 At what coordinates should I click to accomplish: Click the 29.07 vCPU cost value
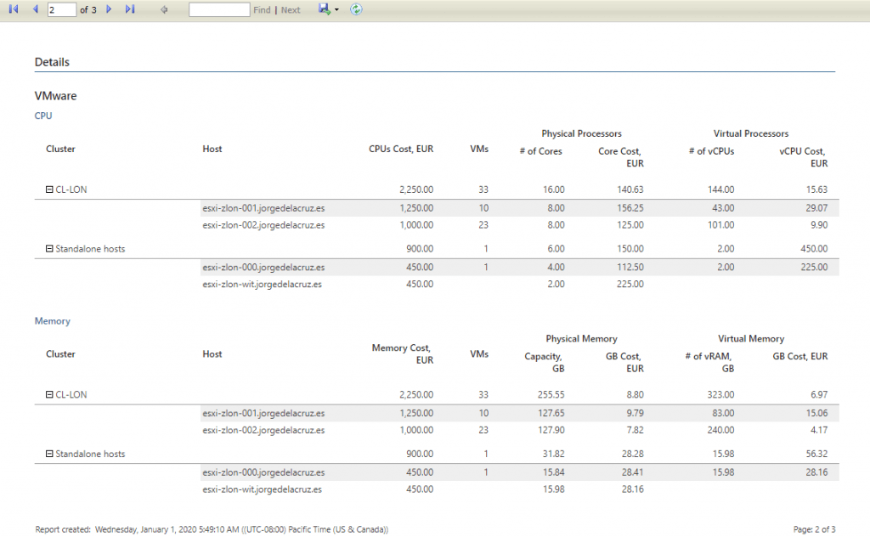(x=816, y=208)
